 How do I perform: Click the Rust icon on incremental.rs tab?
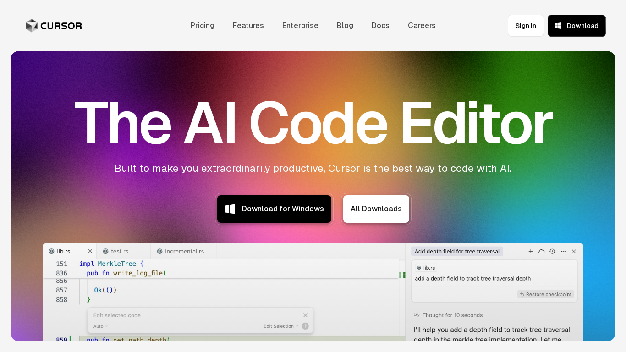159,251
